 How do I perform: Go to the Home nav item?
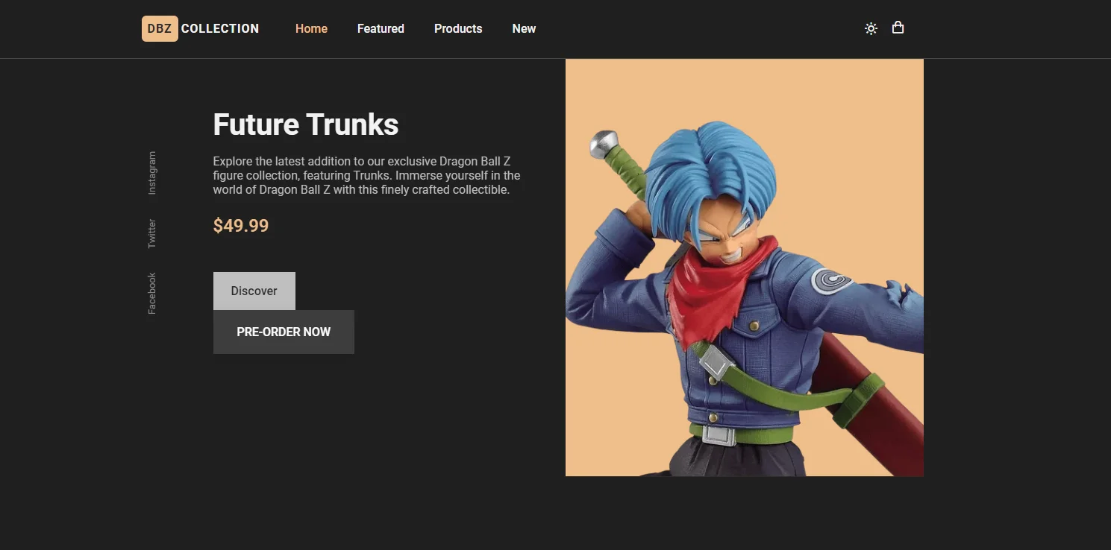[311, 28]
